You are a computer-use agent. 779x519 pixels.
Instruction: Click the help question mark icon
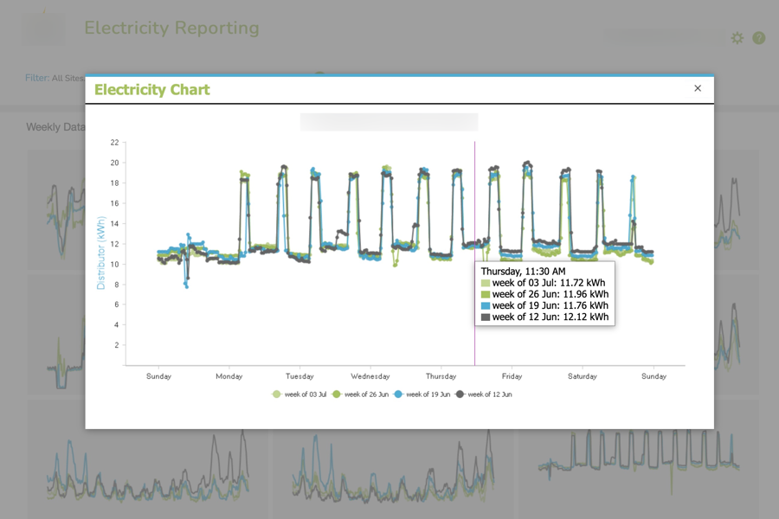point(758,38)
